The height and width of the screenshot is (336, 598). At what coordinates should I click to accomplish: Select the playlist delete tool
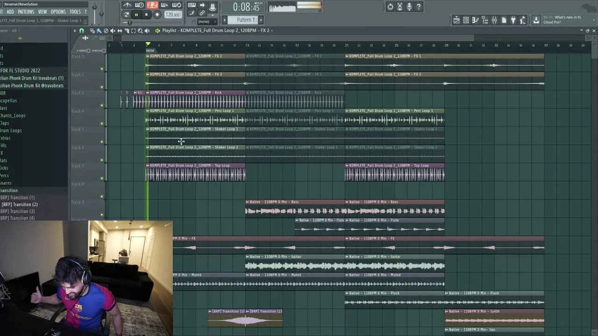pyautogui.click(x=106, y=30)
